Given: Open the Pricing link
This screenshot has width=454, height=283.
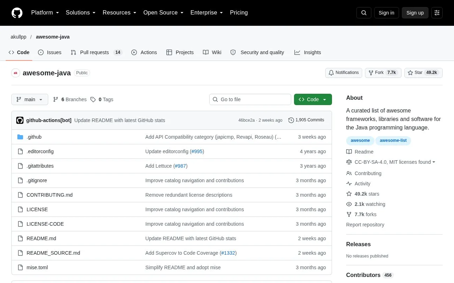Looking at the screenshot, I should [239, 13].
